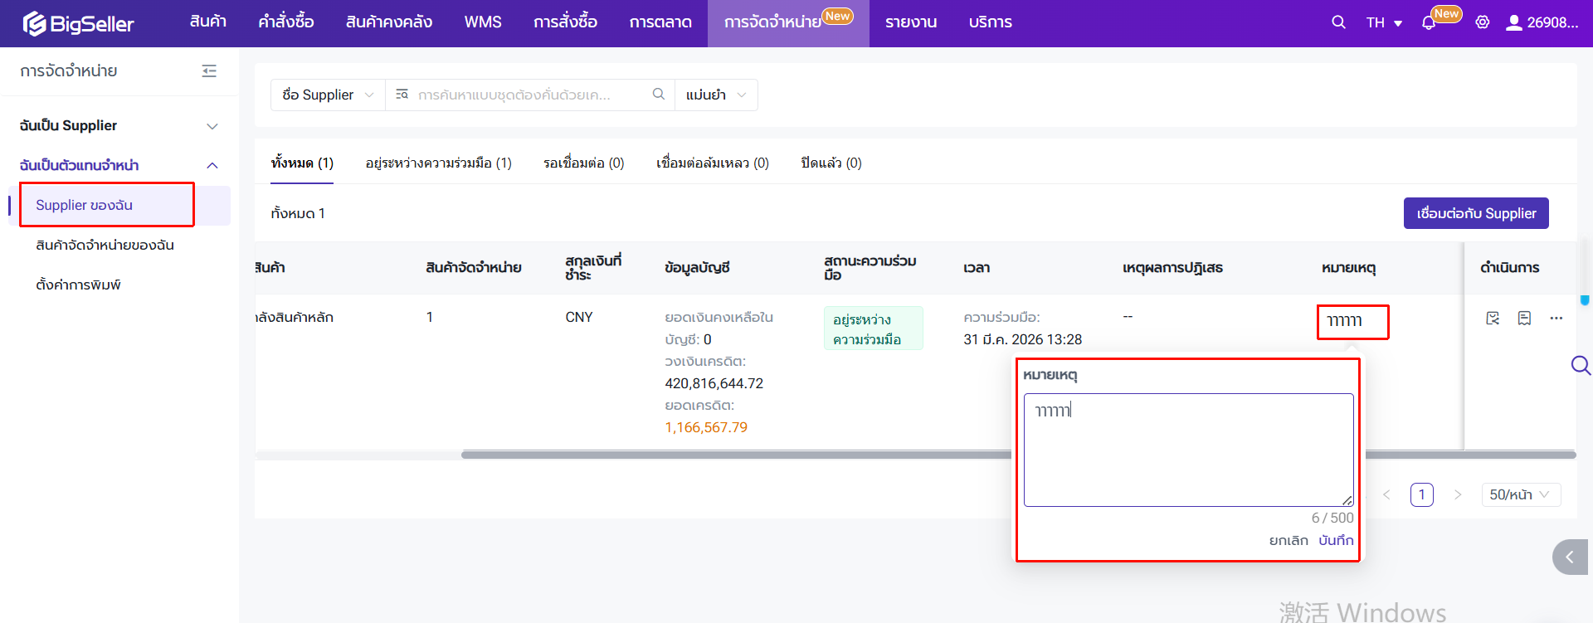
Task: Switch to the รอเชื่อมต่อ (0) tab
Action: [583, 163]
